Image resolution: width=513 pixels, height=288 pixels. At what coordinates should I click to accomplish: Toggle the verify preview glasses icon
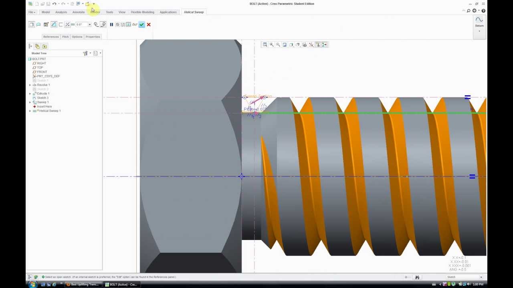click(135, 24)
